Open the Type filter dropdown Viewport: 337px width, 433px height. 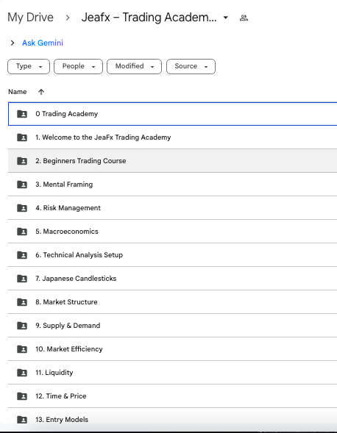pos(29,67)
